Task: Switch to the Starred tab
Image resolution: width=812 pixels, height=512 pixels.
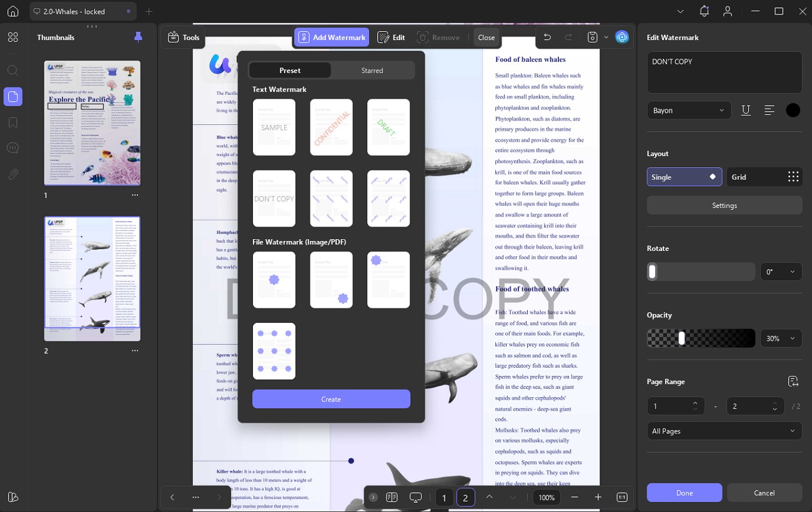Action: tap(372, 71)
